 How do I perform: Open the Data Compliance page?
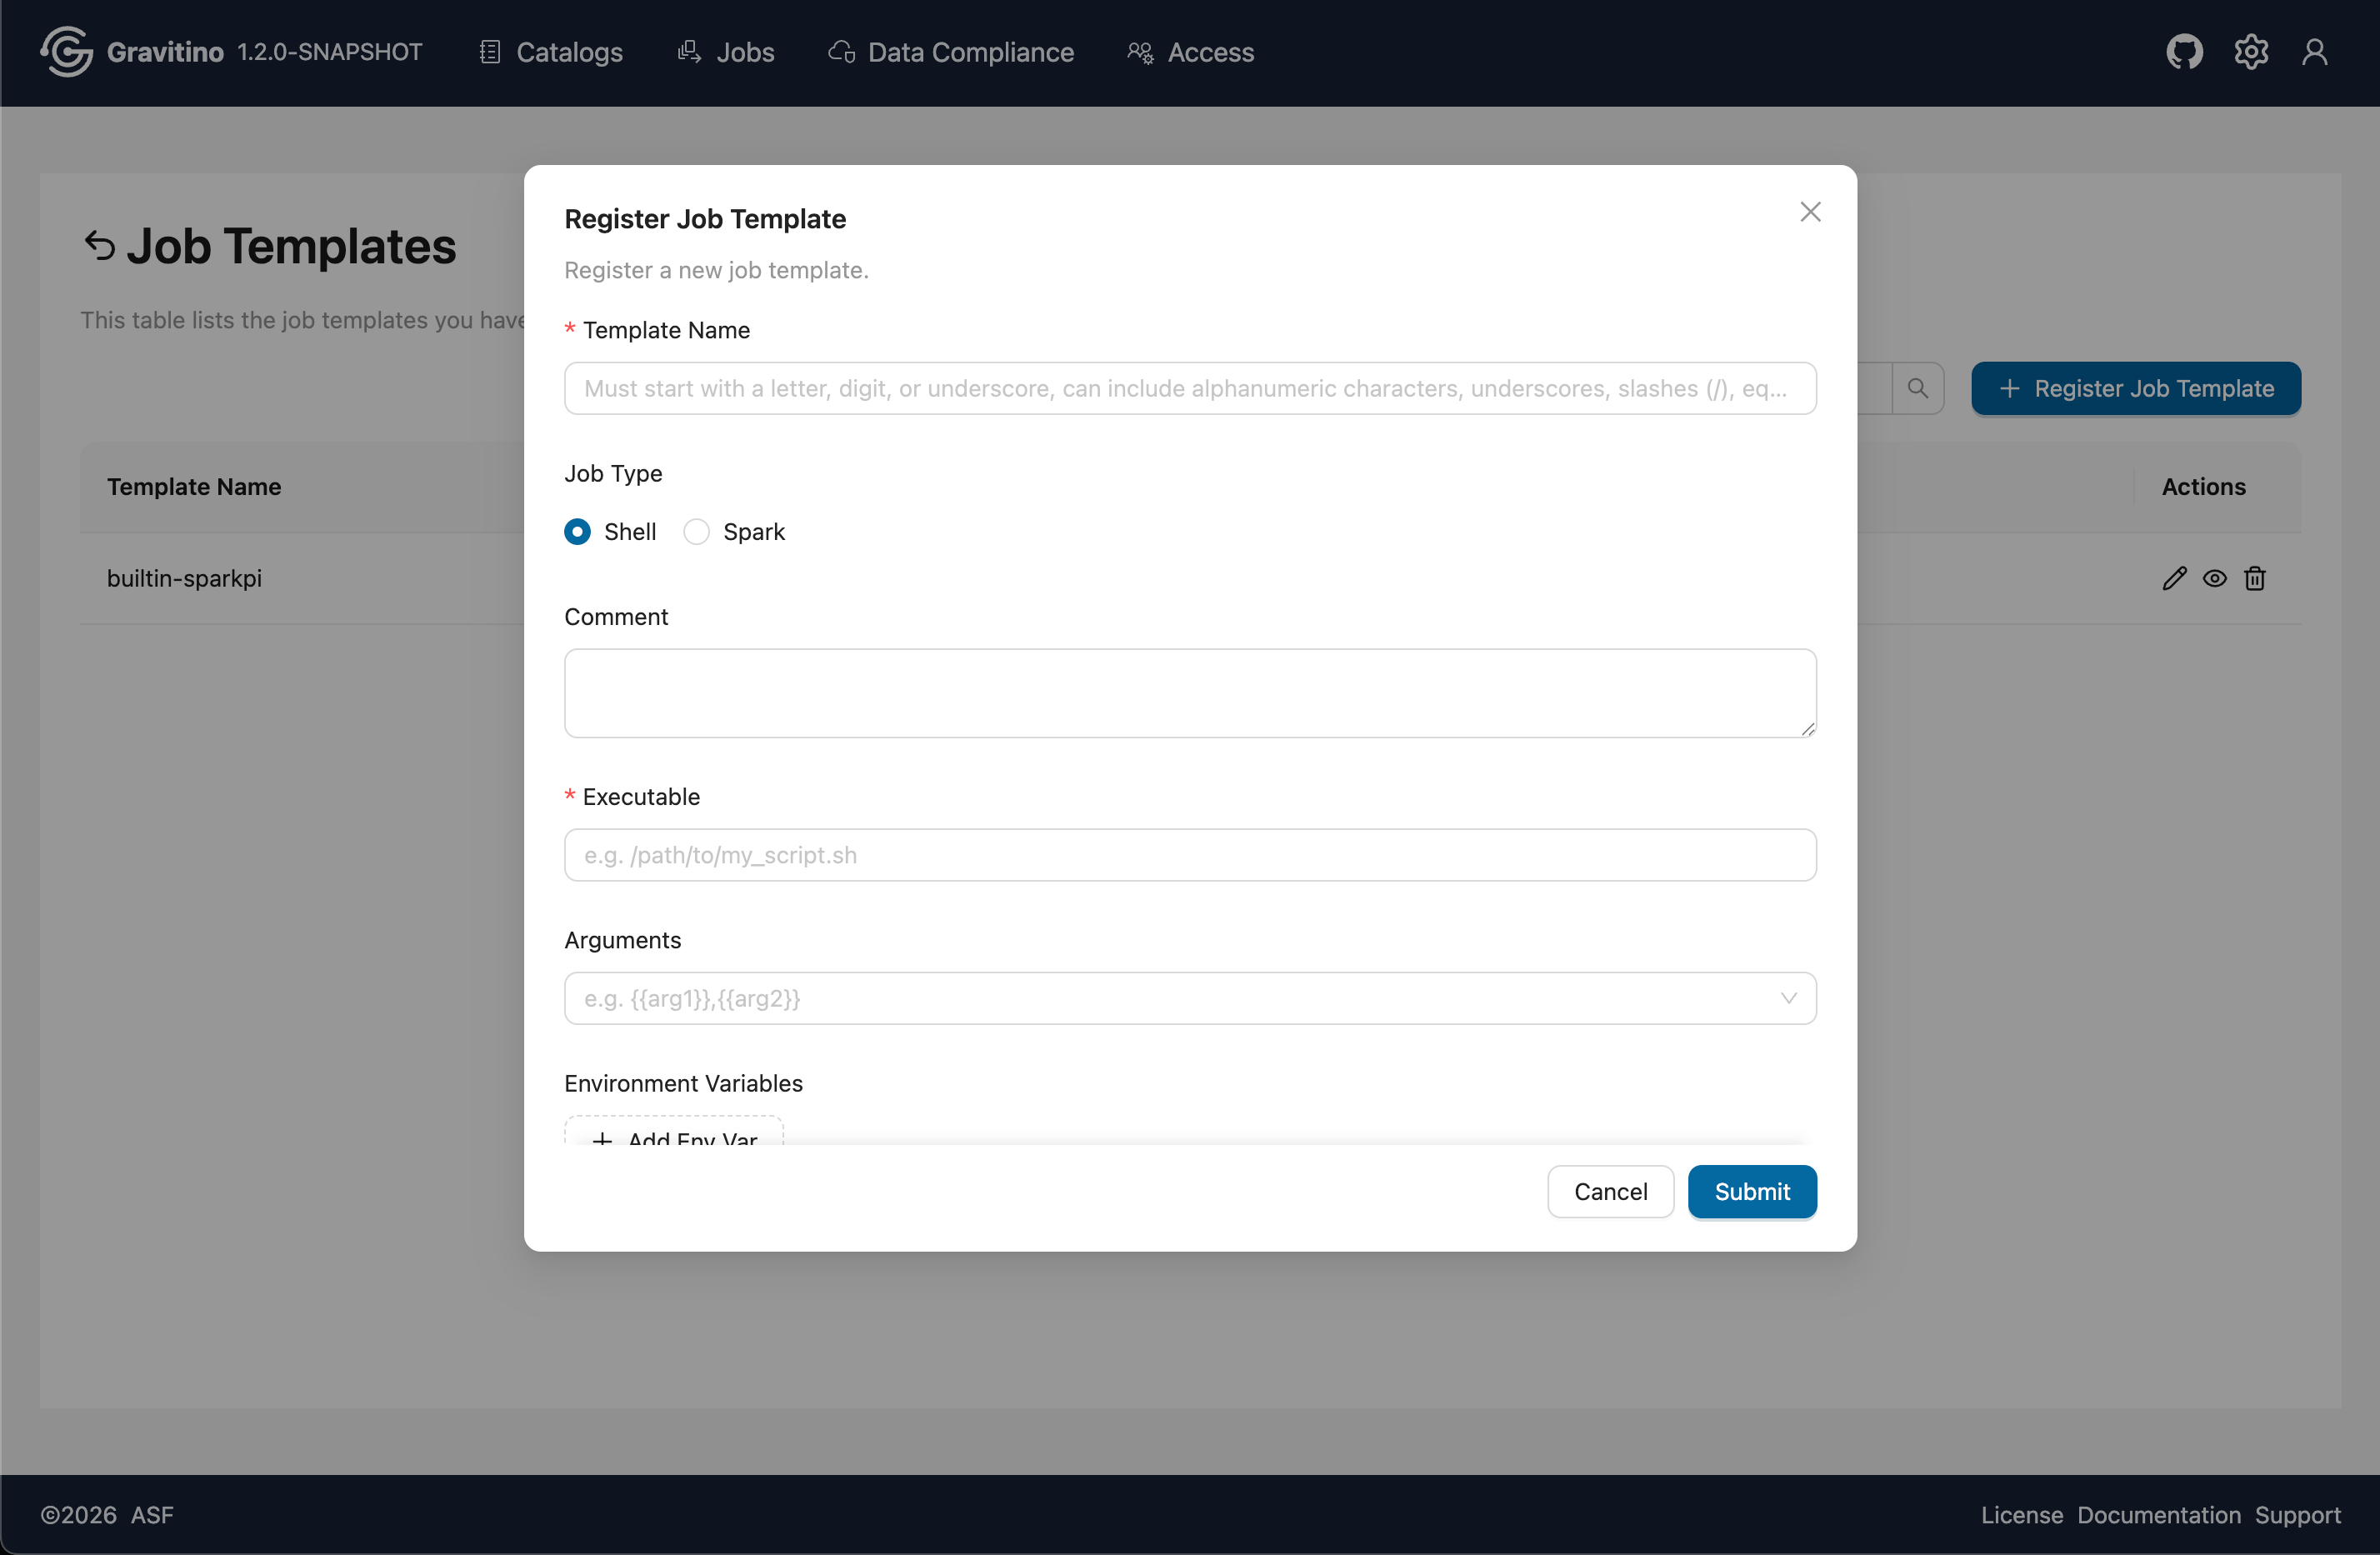click(949, 52)
